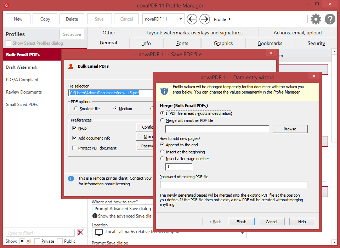
Task: Go forward with the right arrow icon
Action: point(204,19)
